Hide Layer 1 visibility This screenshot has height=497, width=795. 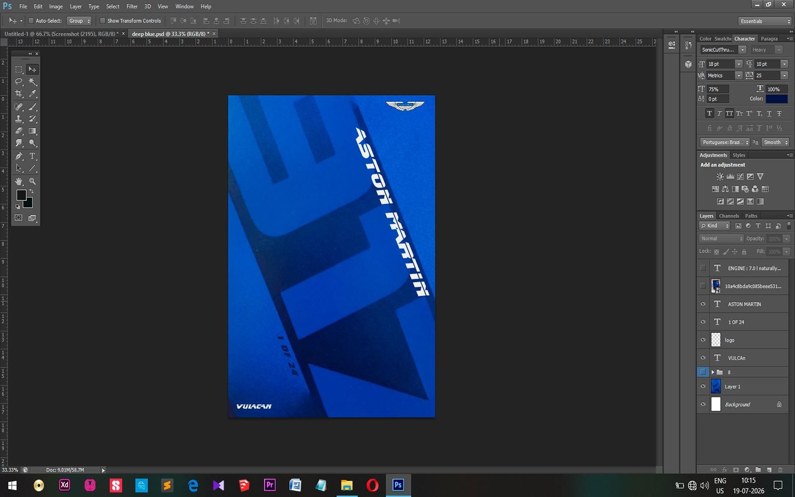coord(703,387)
